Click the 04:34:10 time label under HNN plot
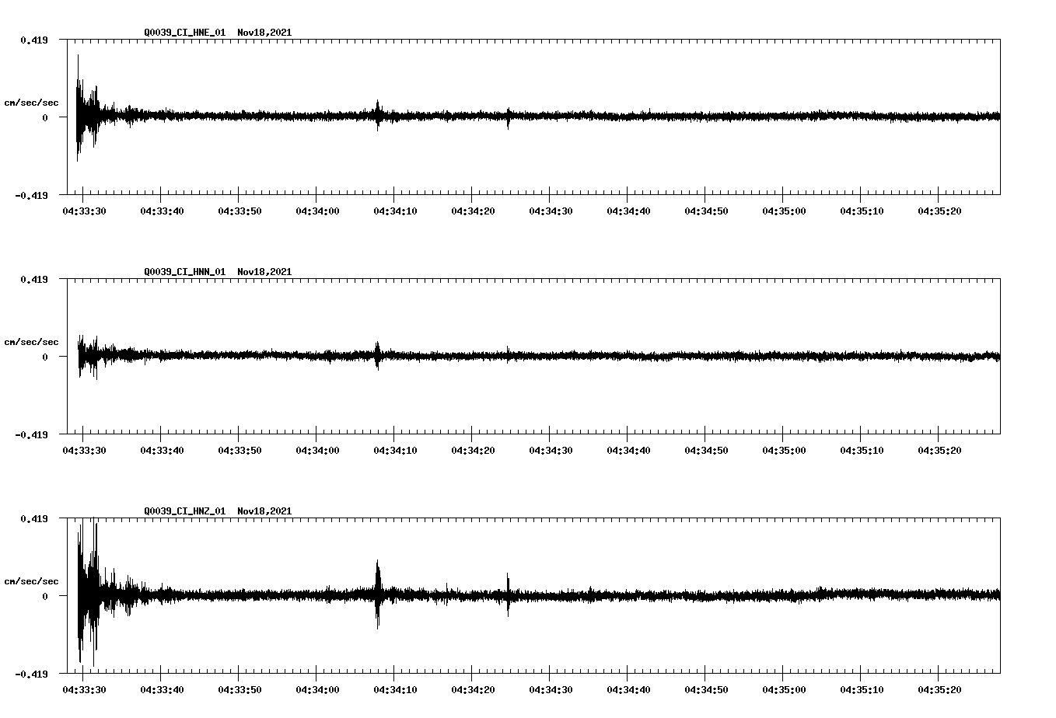 pos(395,451)
